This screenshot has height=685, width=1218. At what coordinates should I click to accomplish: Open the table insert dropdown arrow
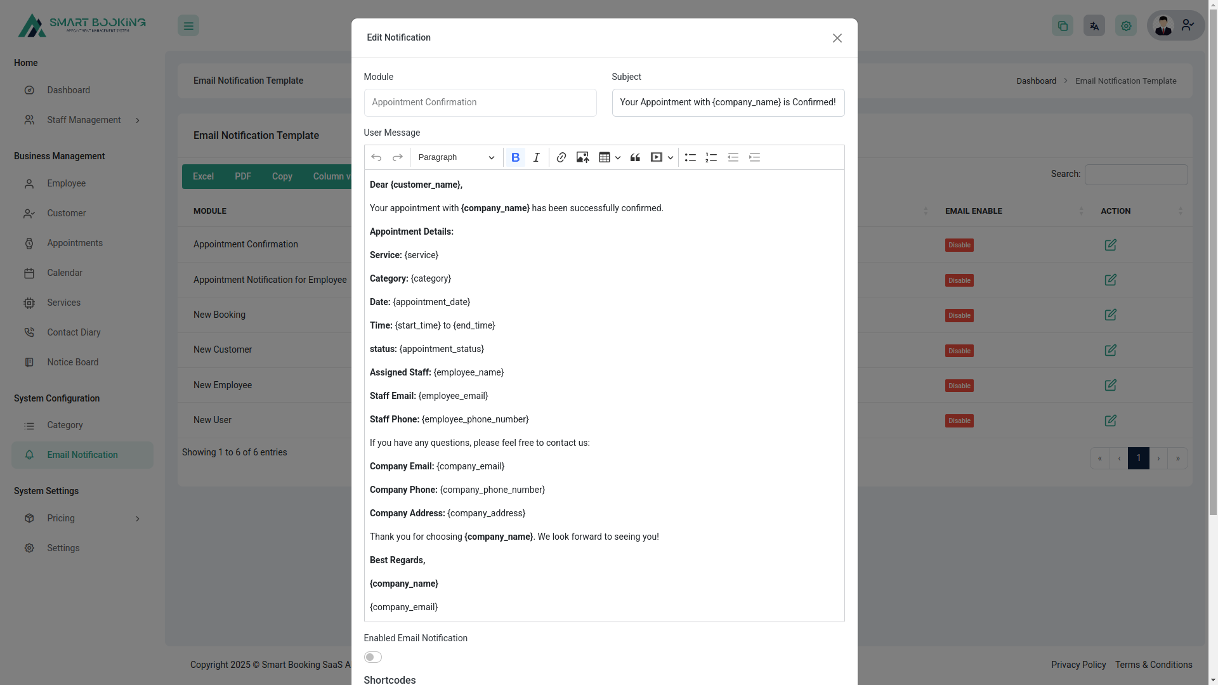tap(618, 157)
